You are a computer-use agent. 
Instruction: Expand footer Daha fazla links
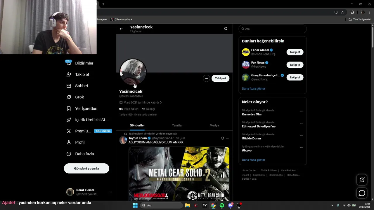(294, 175)
